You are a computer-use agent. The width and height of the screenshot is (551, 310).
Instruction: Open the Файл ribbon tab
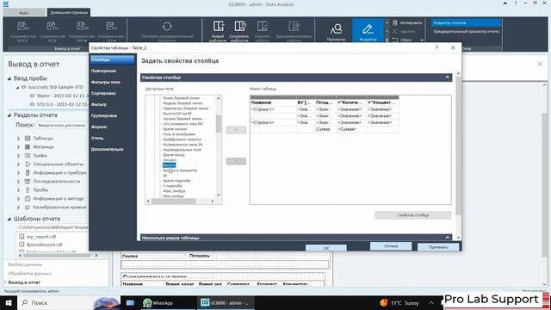(24, 13)
